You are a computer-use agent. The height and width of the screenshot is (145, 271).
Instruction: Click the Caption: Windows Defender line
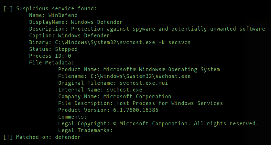[x=69, y=36]
